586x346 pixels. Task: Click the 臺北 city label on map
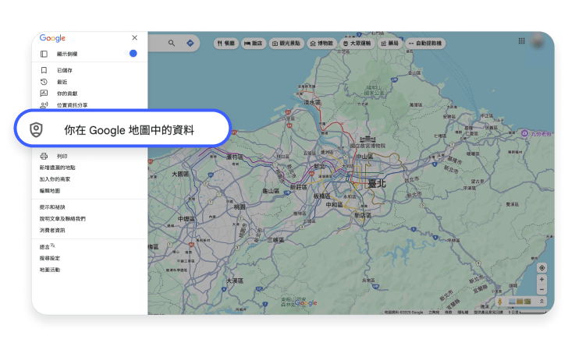point(376,183)
